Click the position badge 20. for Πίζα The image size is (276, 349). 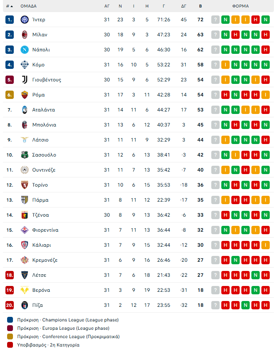tap(10, 305)
